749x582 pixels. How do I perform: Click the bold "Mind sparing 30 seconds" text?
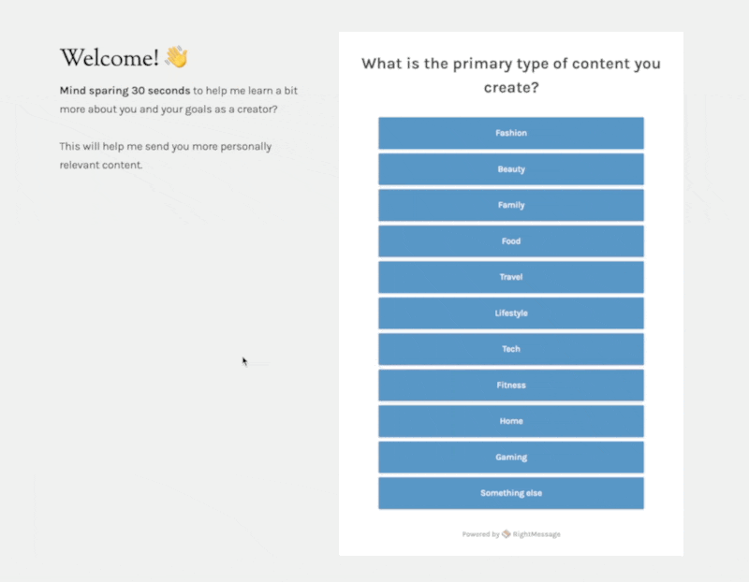coord(125,91)
